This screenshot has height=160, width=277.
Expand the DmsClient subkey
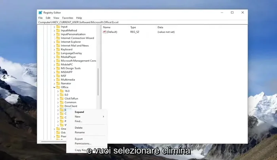(x=58, y=106)
